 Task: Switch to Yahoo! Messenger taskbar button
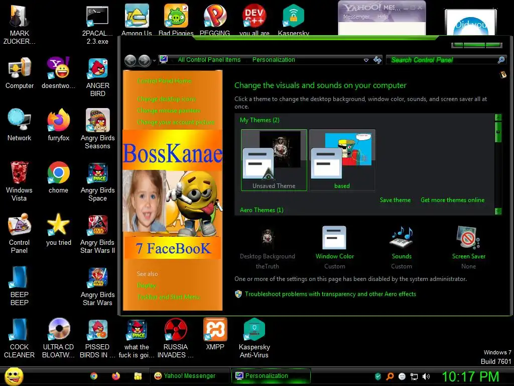tap(190, 376)
